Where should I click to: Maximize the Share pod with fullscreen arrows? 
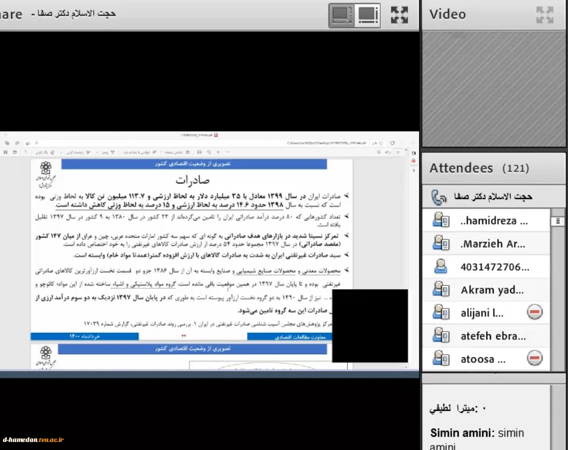[399, 15]
